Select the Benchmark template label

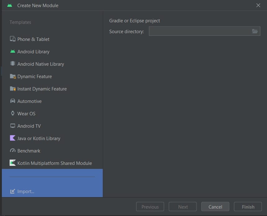29,151
